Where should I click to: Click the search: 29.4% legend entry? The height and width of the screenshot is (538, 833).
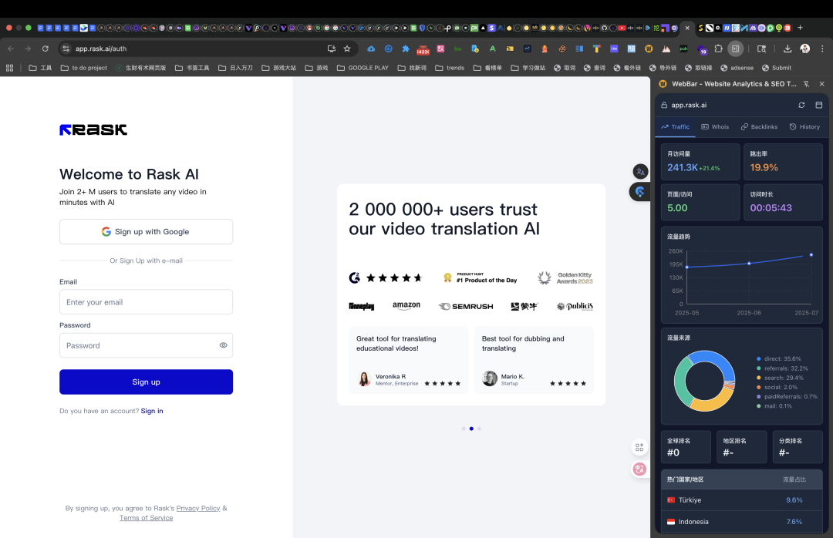point(780,378)
